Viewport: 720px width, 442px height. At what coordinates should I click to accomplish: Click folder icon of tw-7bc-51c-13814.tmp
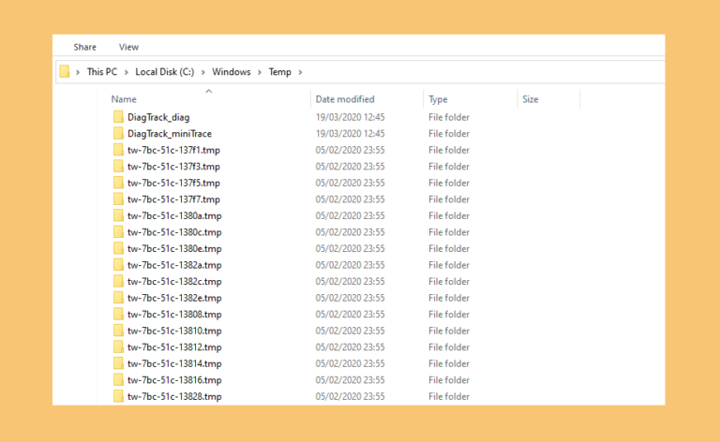[118, 363]
